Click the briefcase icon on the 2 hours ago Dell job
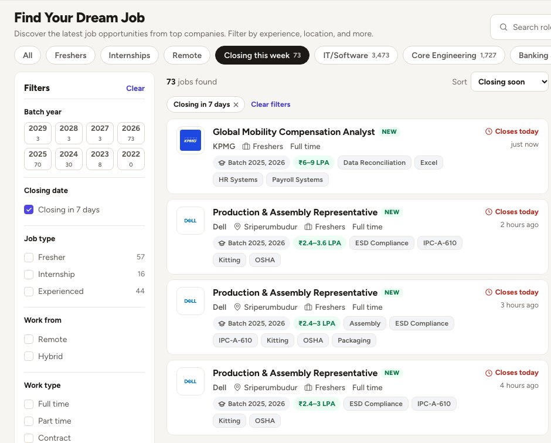The width and height of the screenshot is (551, 443). (308, 226)
